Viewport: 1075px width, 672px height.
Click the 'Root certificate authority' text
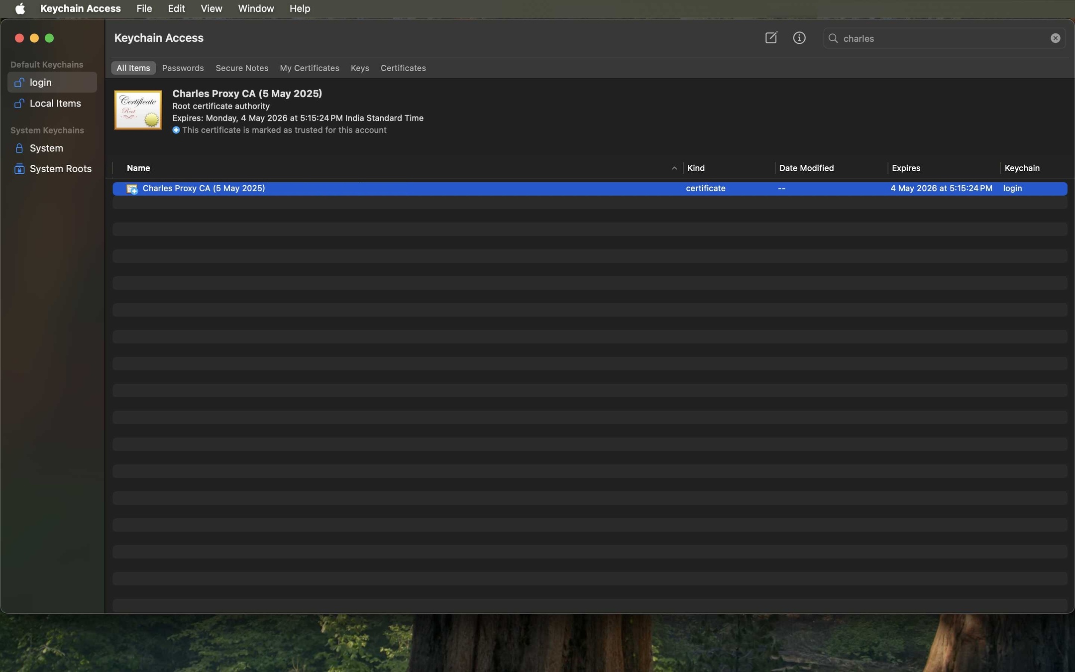221,106
